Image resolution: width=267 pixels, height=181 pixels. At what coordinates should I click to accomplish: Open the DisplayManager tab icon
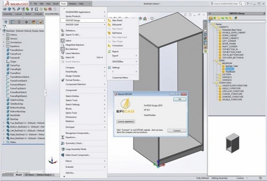point(34,22)
